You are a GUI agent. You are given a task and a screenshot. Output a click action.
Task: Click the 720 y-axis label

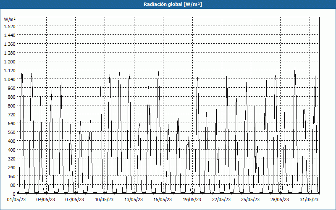(12, 115)
